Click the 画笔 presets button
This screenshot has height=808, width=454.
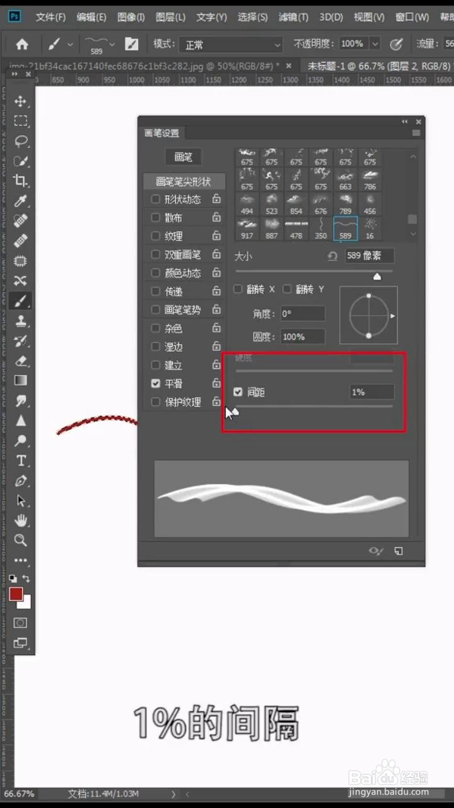(183, 157)
